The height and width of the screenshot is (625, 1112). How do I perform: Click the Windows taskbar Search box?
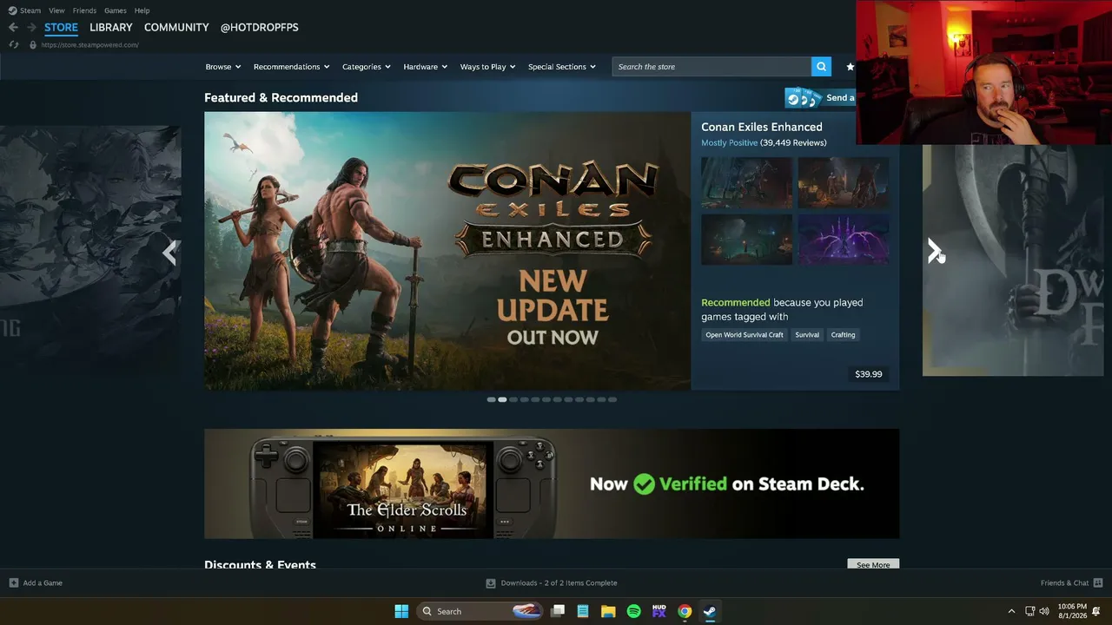pyautogui.click(x=480, y=611)
